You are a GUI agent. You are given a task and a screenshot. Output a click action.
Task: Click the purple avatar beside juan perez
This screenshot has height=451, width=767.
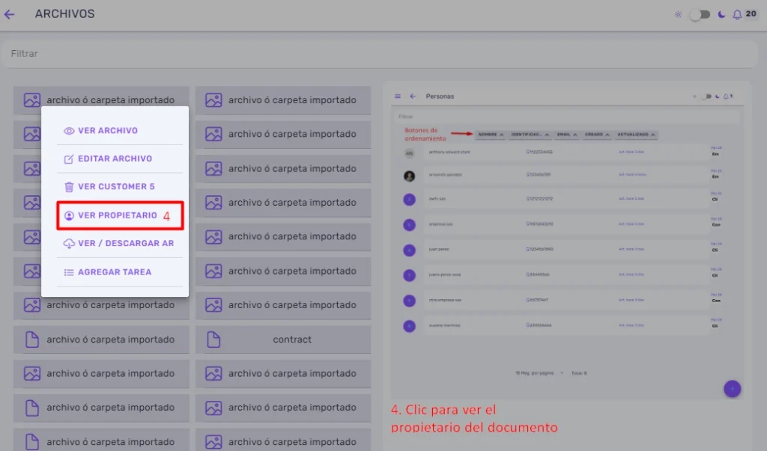tap(410, 250)
